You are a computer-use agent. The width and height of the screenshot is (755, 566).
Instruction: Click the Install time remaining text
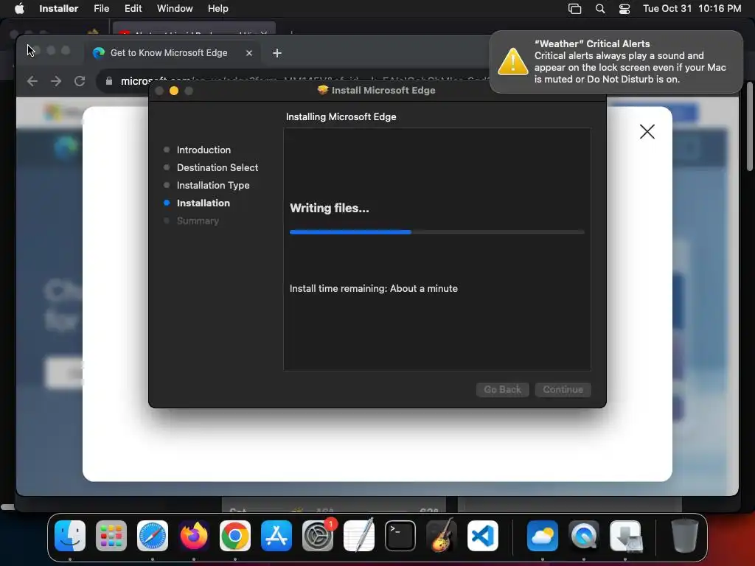tap(374, 288)
